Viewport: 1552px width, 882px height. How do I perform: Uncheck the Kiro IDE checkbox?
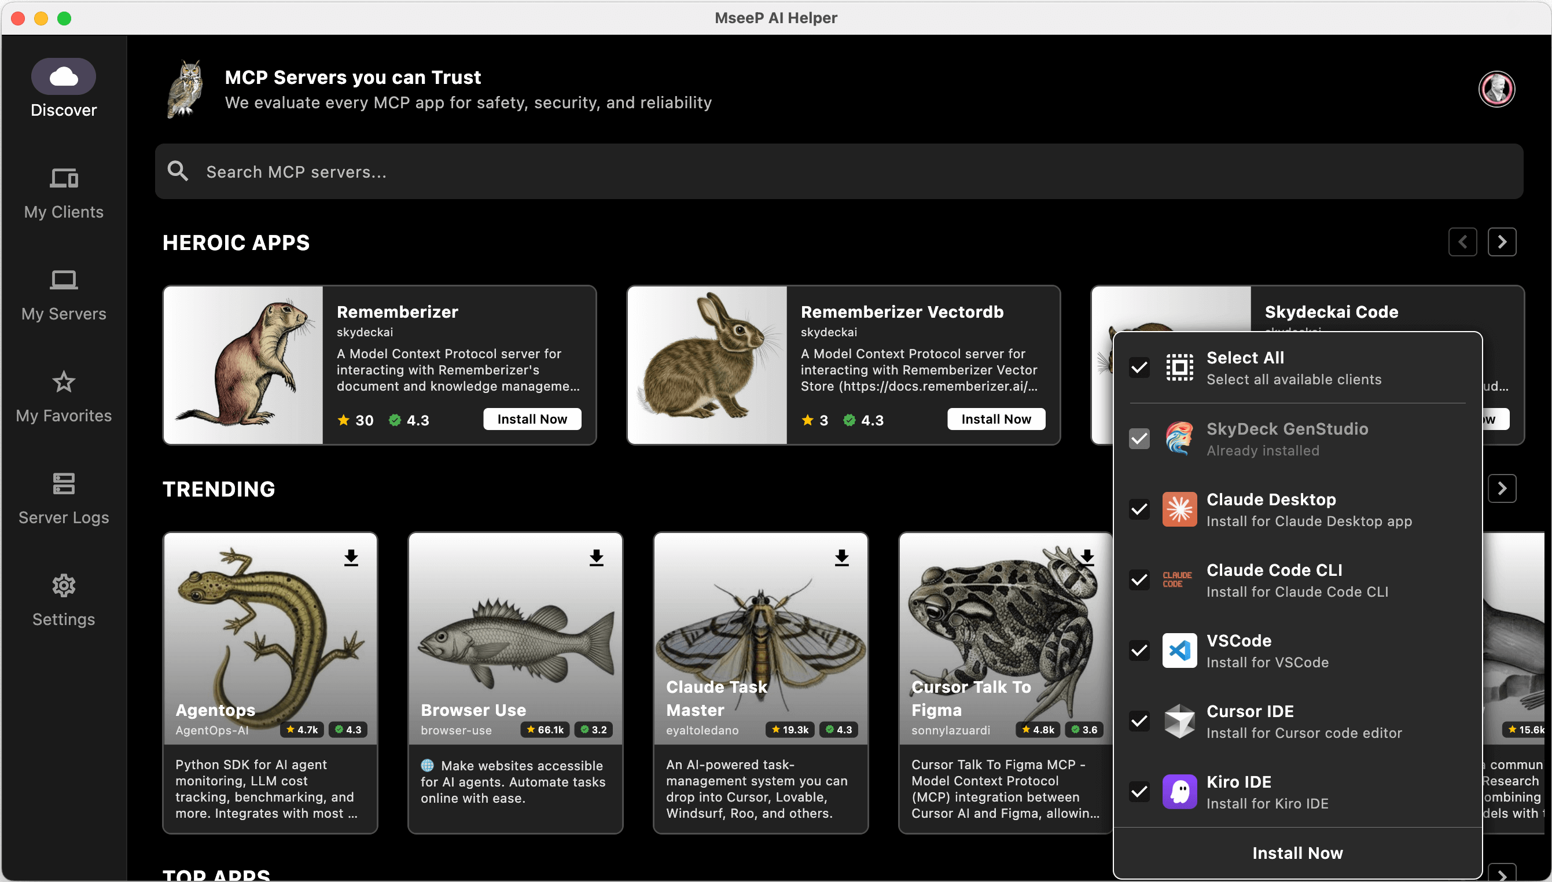1139,792
